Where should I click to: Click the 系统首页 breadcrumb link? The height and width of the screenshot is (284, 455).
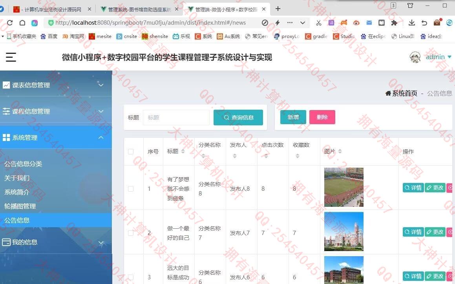(404, 93)
